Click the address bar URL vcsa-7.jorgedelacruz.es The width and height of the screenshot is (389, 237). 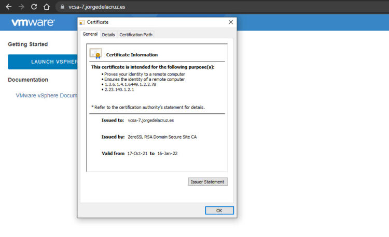click(97, 7)
